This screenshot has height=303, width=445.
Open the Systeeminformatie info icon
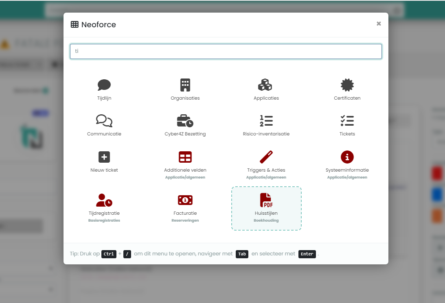pyautogui.click(x=347, y=157)
